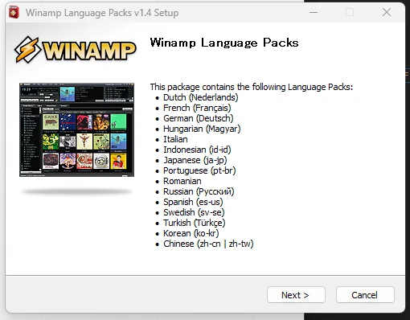Click the Winamp player screenshot thumbnail

click(x=76, y=129)
